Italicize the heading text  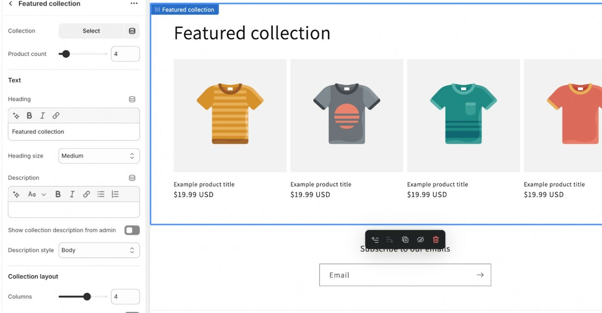[x=42, y=115]
